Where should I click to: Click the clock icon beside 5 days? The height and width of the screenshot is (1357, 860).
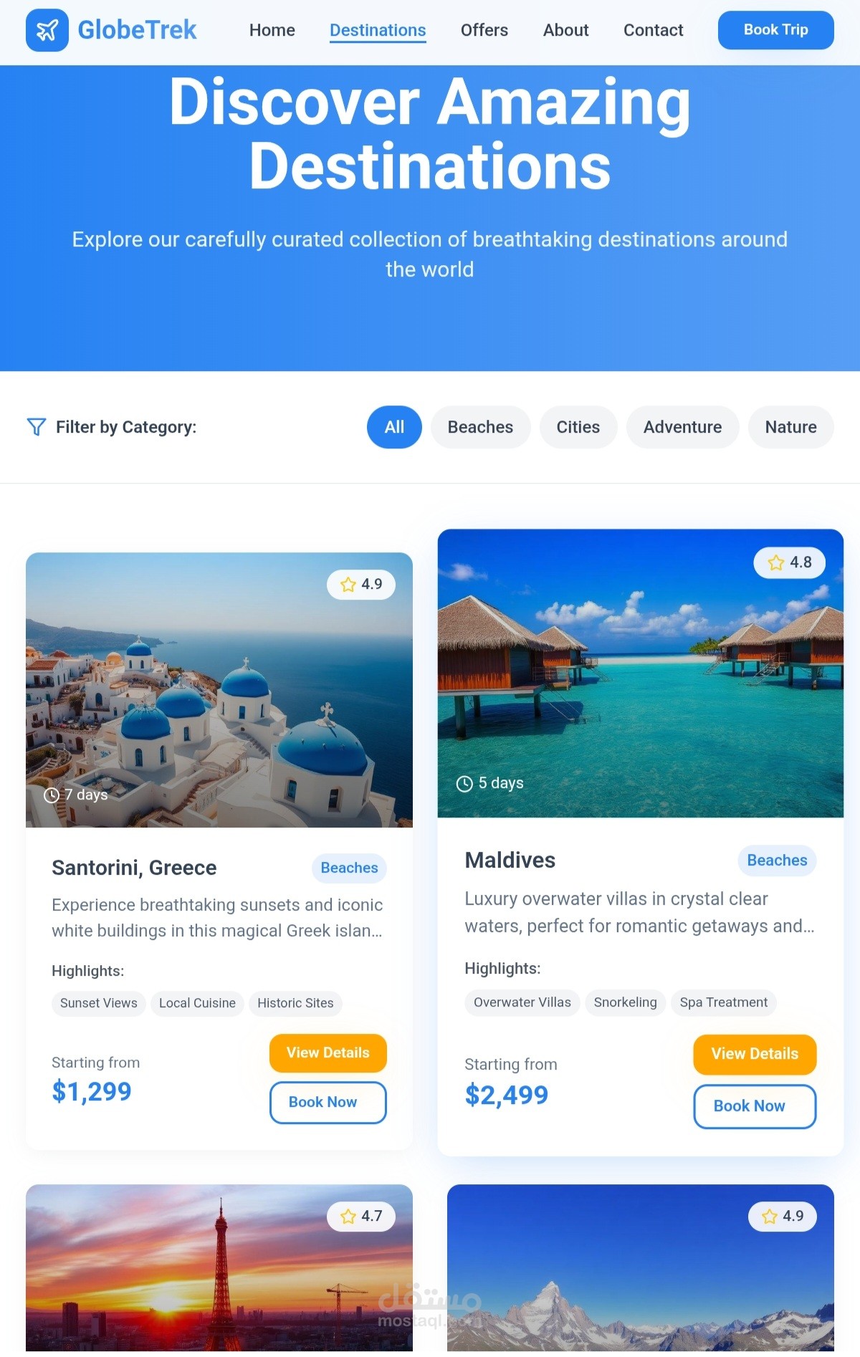click(x=464, y=784)
